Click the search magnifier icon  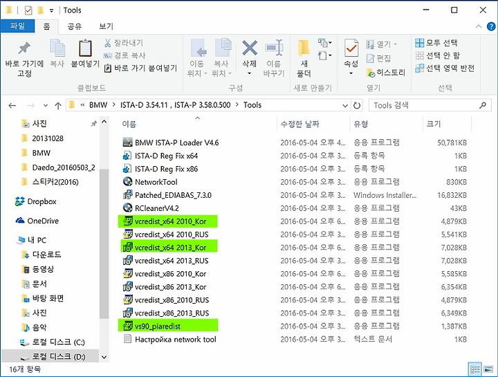[483, 105]
